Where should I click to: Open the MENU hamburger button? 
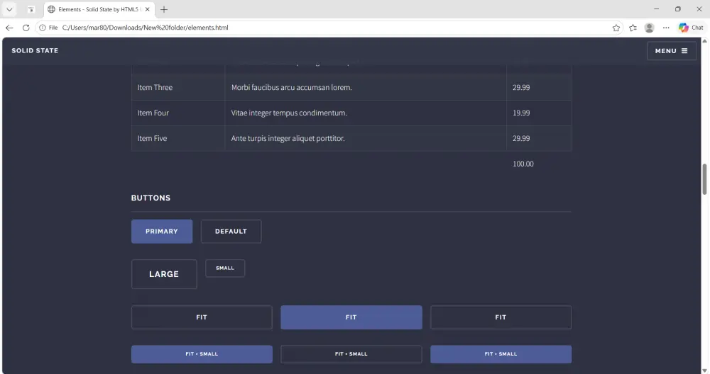pyautogui.click(x=672, y=51)
